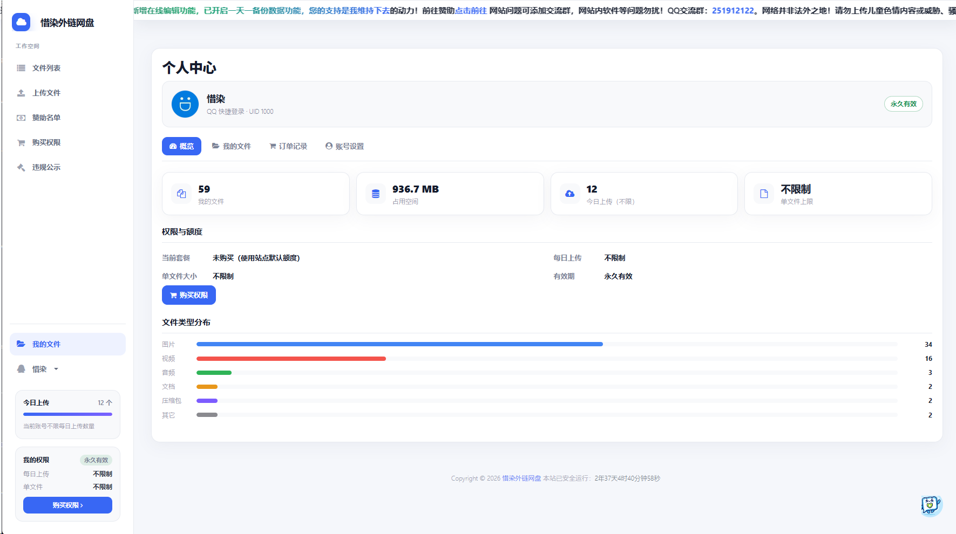The height and width of the screenshot is (534, 956).
Task: Click the floating mascot chat icon
Action: [931, 505]
